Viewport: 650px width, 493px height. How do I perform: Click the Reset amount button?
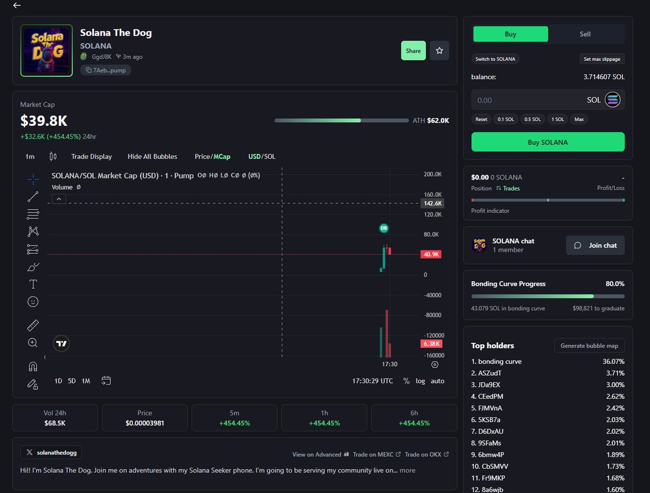[x=481, y=119]
